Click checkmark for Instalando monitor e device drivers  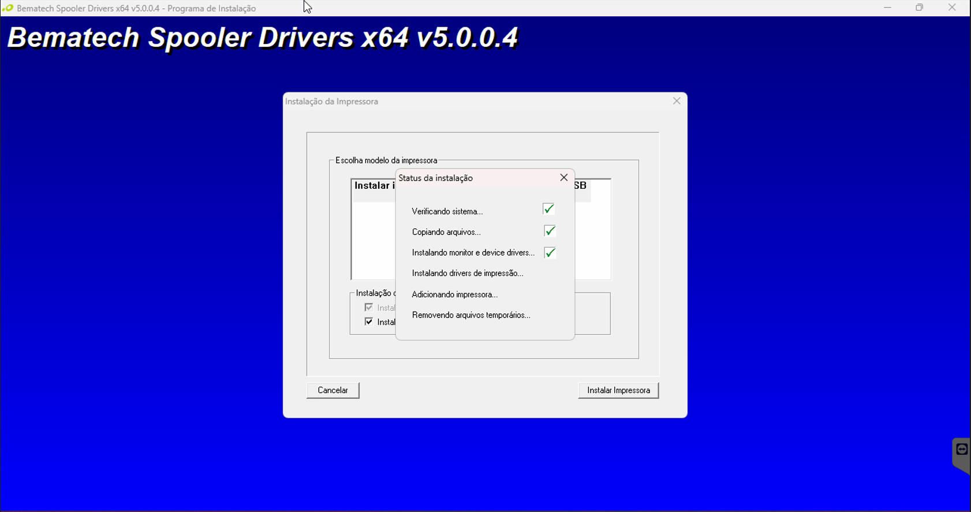pos(550,252)
